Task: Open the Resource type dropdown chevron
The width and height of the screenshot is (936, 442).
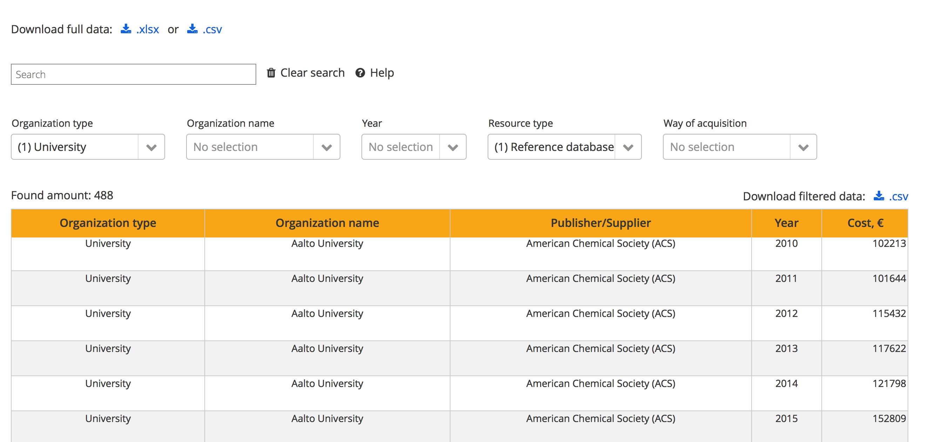Action: (628, 147)
